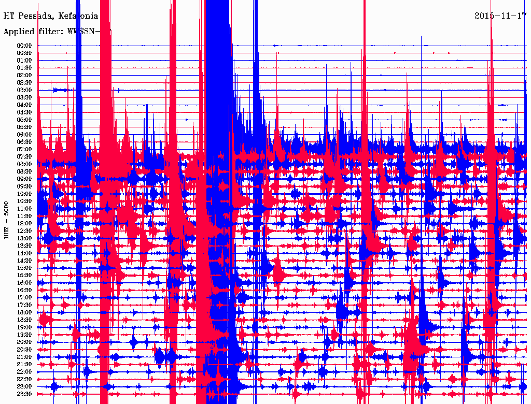
Task: Select the 22:30 row label
Action: click(x=24, y=379)
